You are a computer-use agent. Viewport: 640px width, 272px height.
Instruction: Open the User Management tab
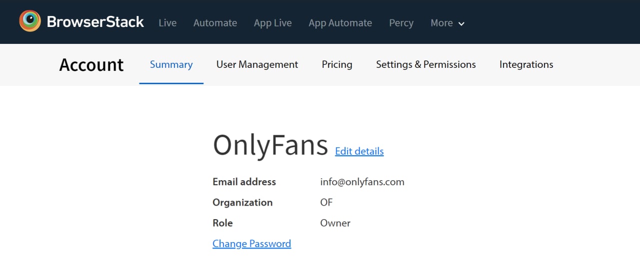click(257, 64)
